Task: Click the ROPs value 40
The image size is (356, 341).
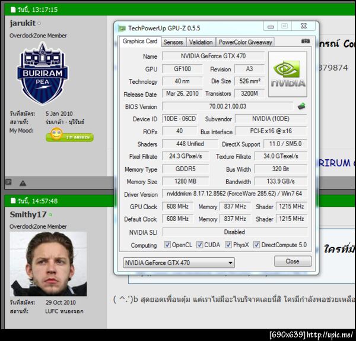Action: 180,131
